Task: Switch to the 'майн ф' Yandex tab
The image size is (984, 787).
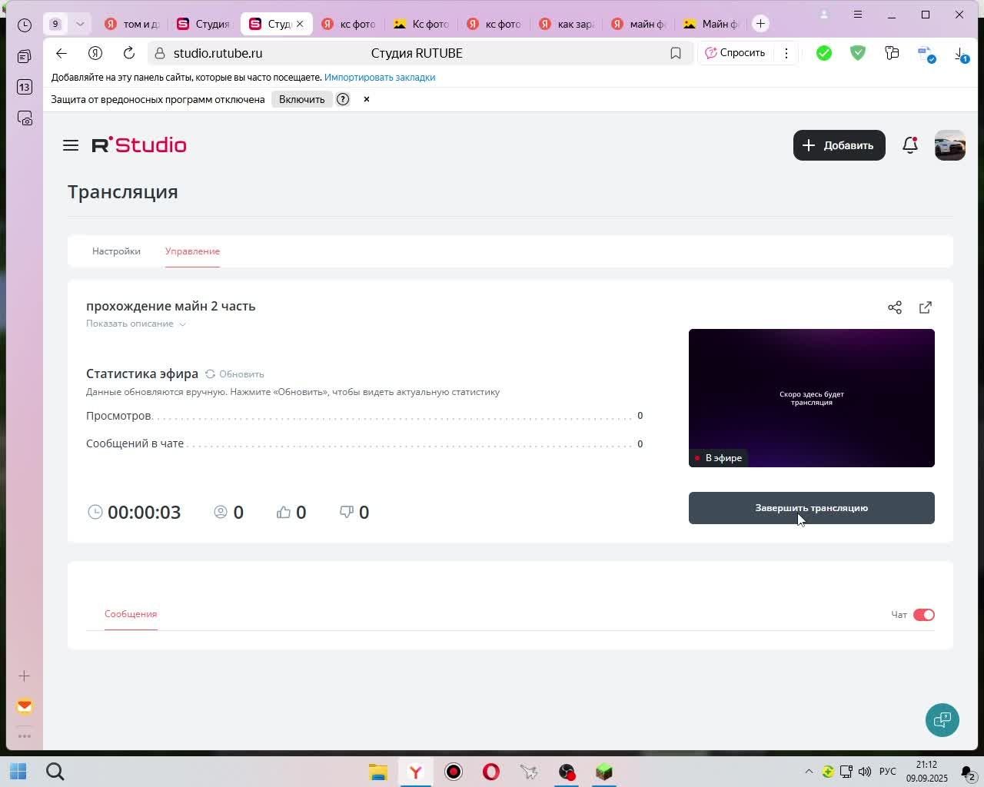Action: pos(639,24)
